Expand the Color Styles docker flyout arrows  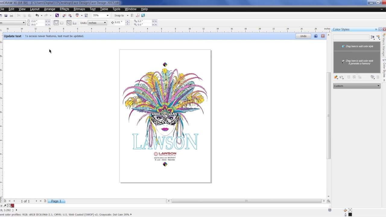pos(376,29)
